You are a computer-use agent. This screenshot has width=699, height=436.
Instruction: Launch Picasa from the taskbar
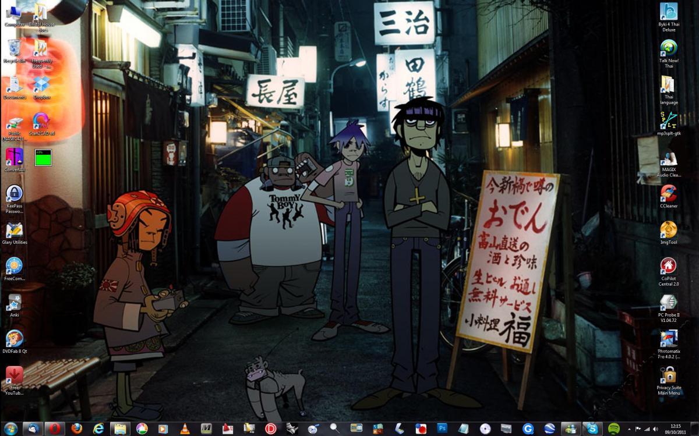pos(142,428)
